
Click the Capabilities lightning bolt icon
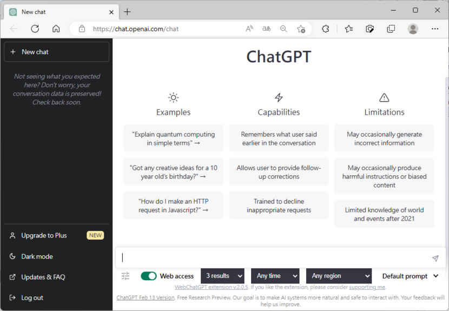coord(279,97)
